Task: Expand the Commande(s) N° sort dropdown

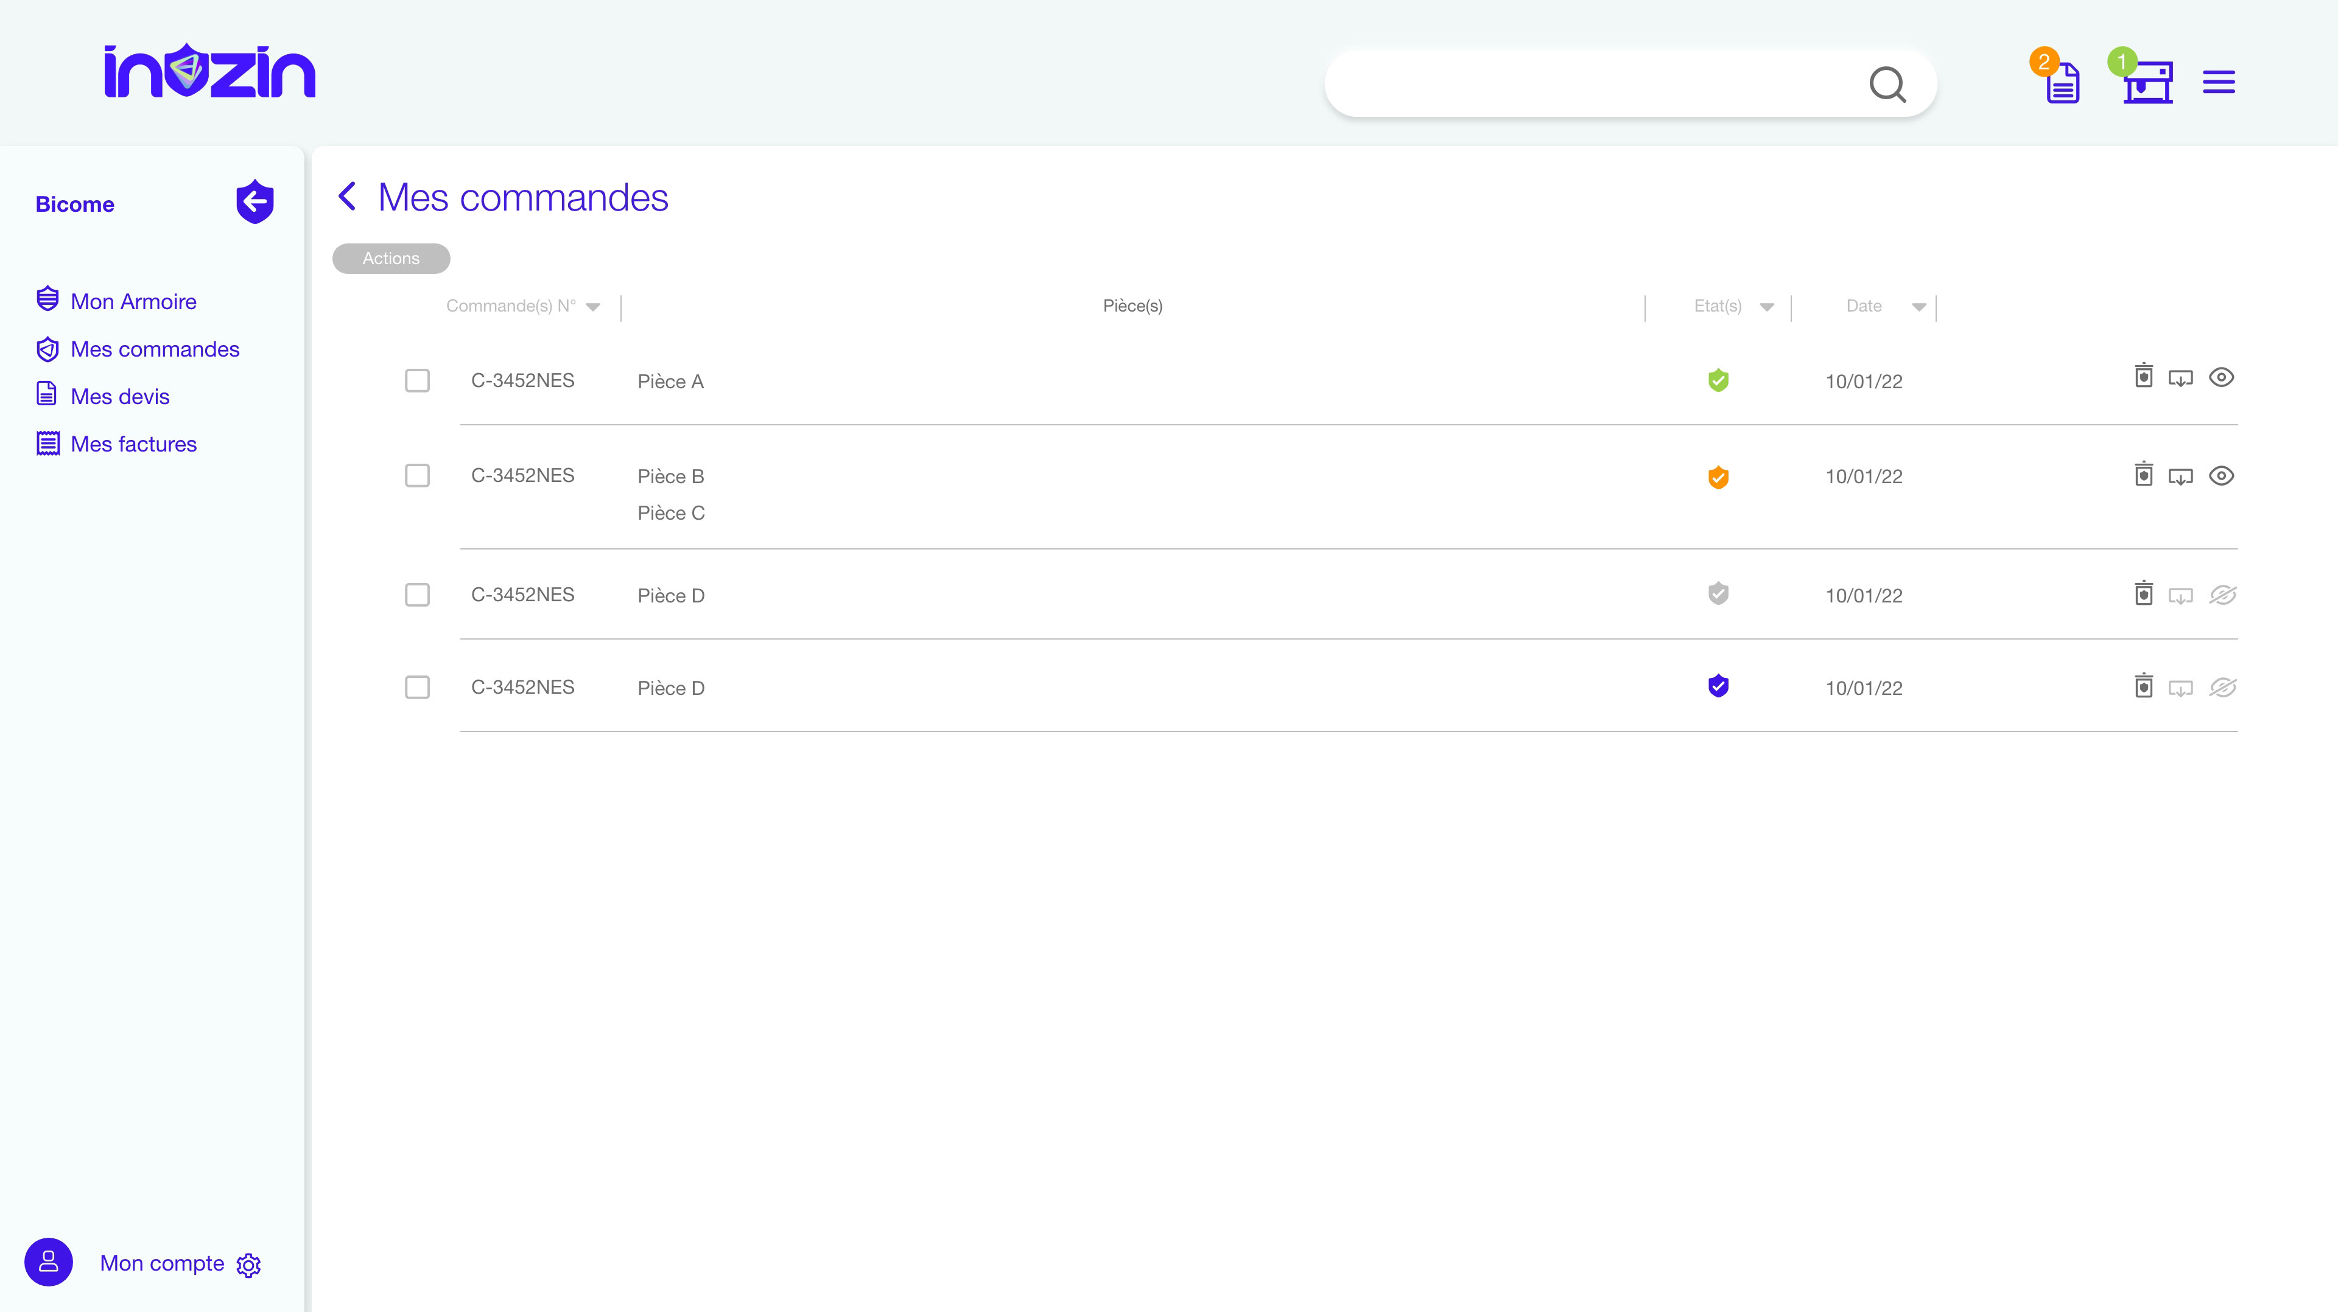Action: coord(592,307)
